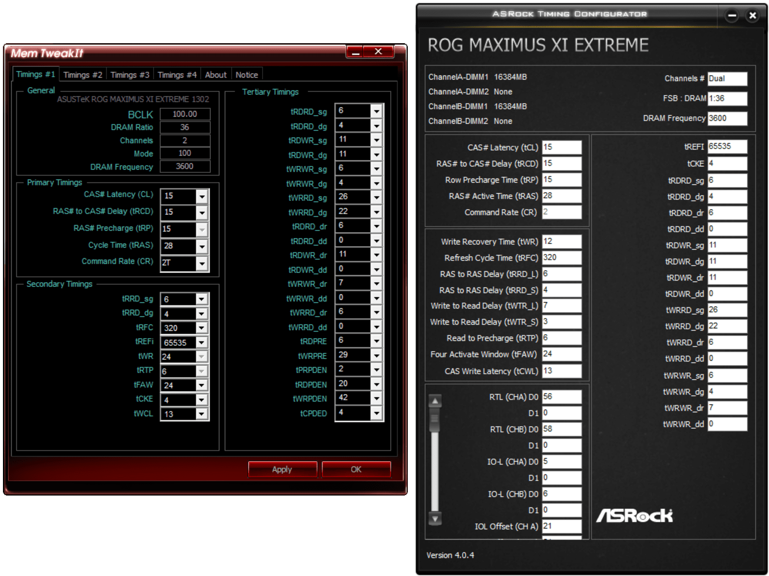Viewport: 769px width, 576px height.
Task: Click the Version 4.0.4 label
Action: pos(450,555)
